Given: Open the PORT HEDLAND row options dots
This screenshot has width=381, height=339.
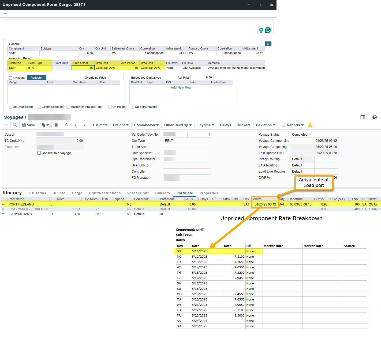Looking at the screenshot, I should point(4,204).
